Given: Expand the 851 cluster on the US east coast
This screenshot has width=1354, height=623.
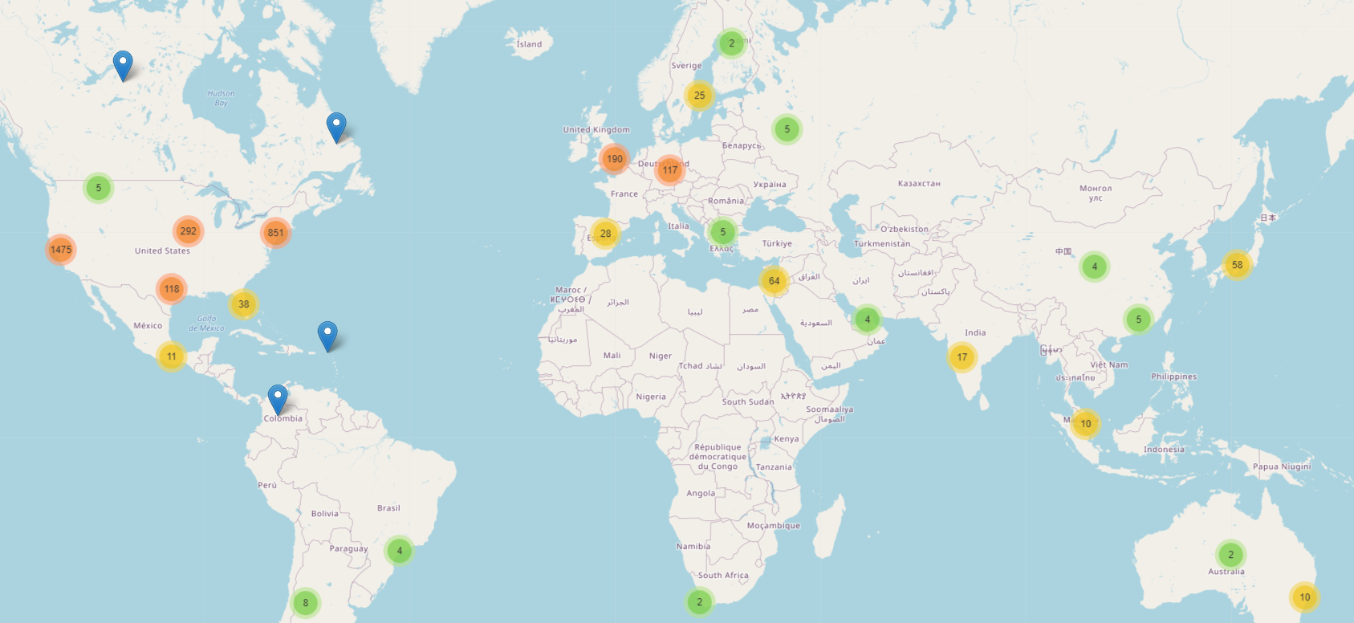Looking at the screenshot, I should pos(275,233).
